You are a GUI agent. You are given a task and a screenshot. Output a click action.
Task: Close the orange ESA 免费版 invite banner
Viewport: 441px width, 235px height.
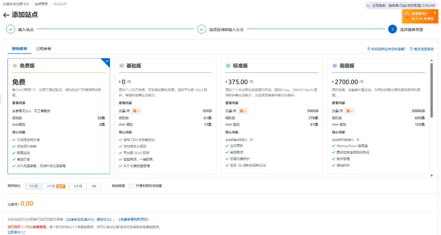tap(435, 13)
